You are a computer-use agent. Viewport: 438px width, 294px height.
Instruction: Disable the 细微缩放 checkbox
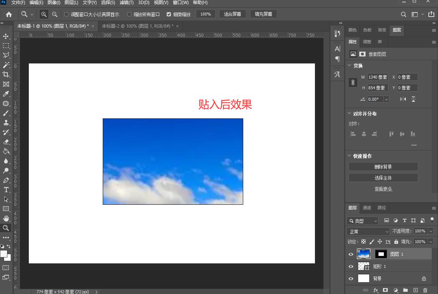click(168, 14)
